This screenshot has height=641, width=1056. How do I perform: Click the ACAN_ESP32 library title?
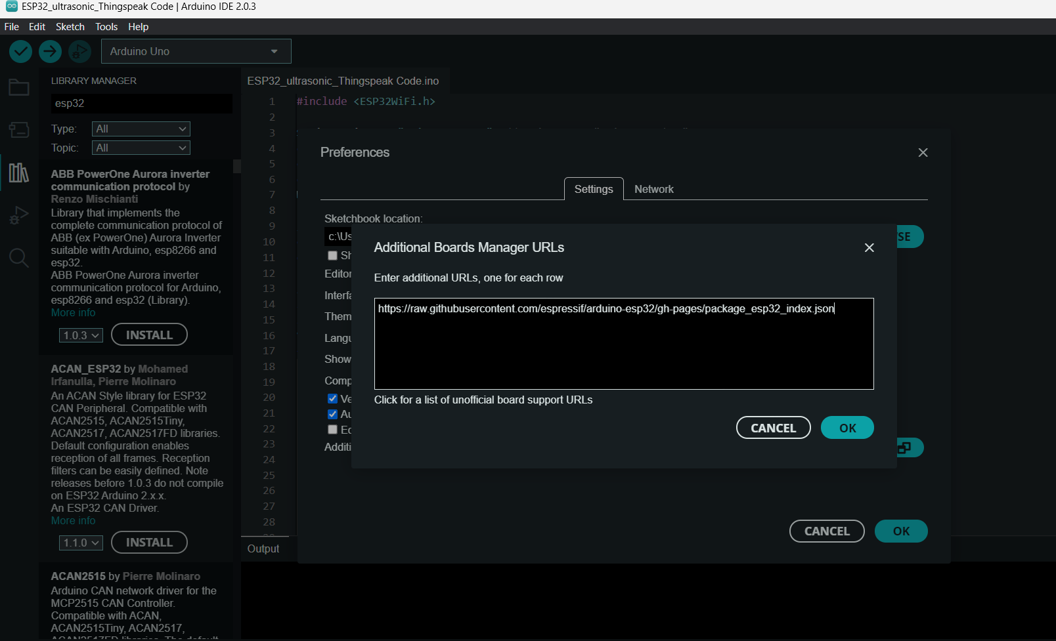tap(86, 369)
